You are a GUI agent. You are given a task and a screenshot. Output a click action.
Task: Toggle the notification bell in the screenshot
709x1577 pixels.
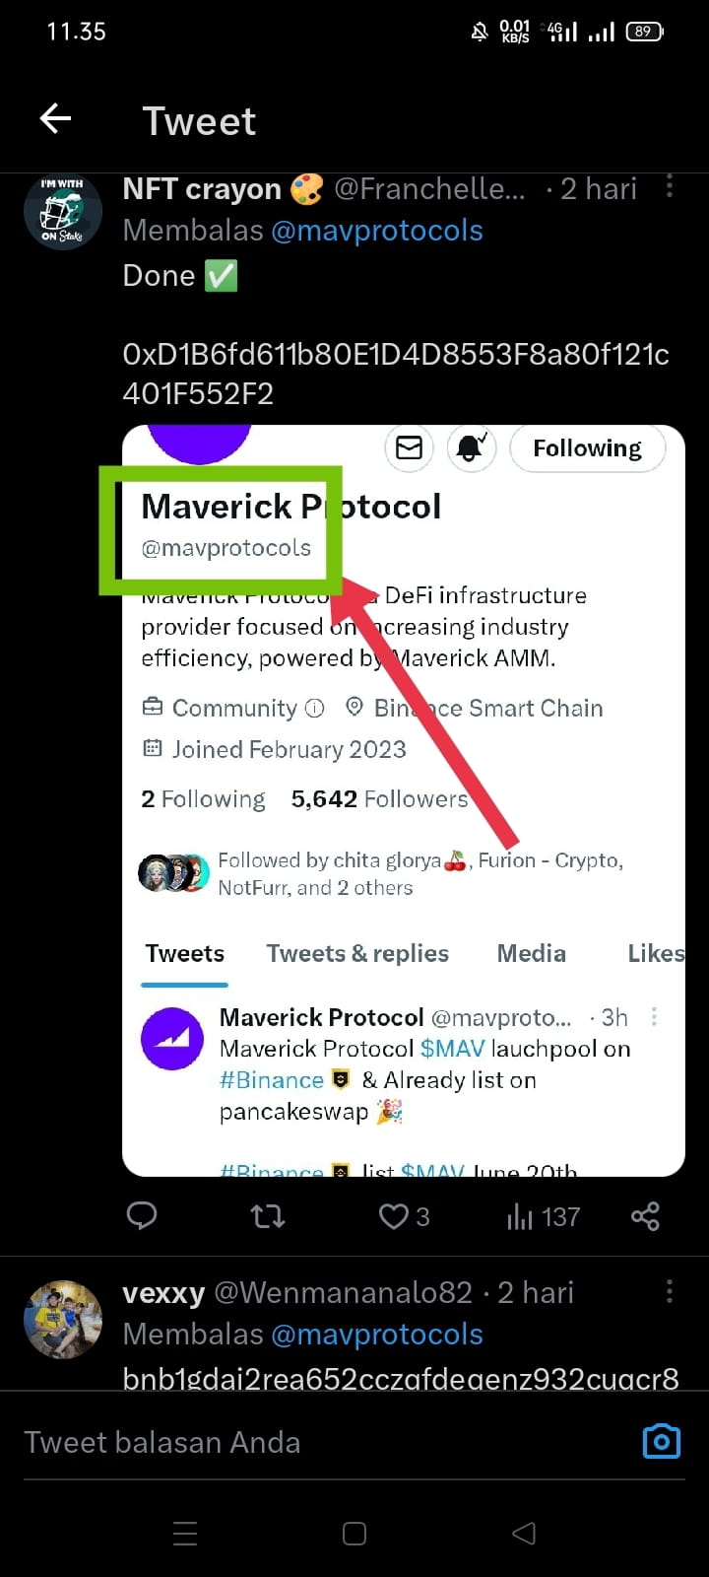[x=471, y=448]
